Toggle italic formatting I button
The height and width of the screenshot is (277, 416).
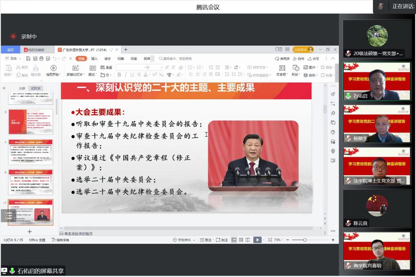[126, 75]
